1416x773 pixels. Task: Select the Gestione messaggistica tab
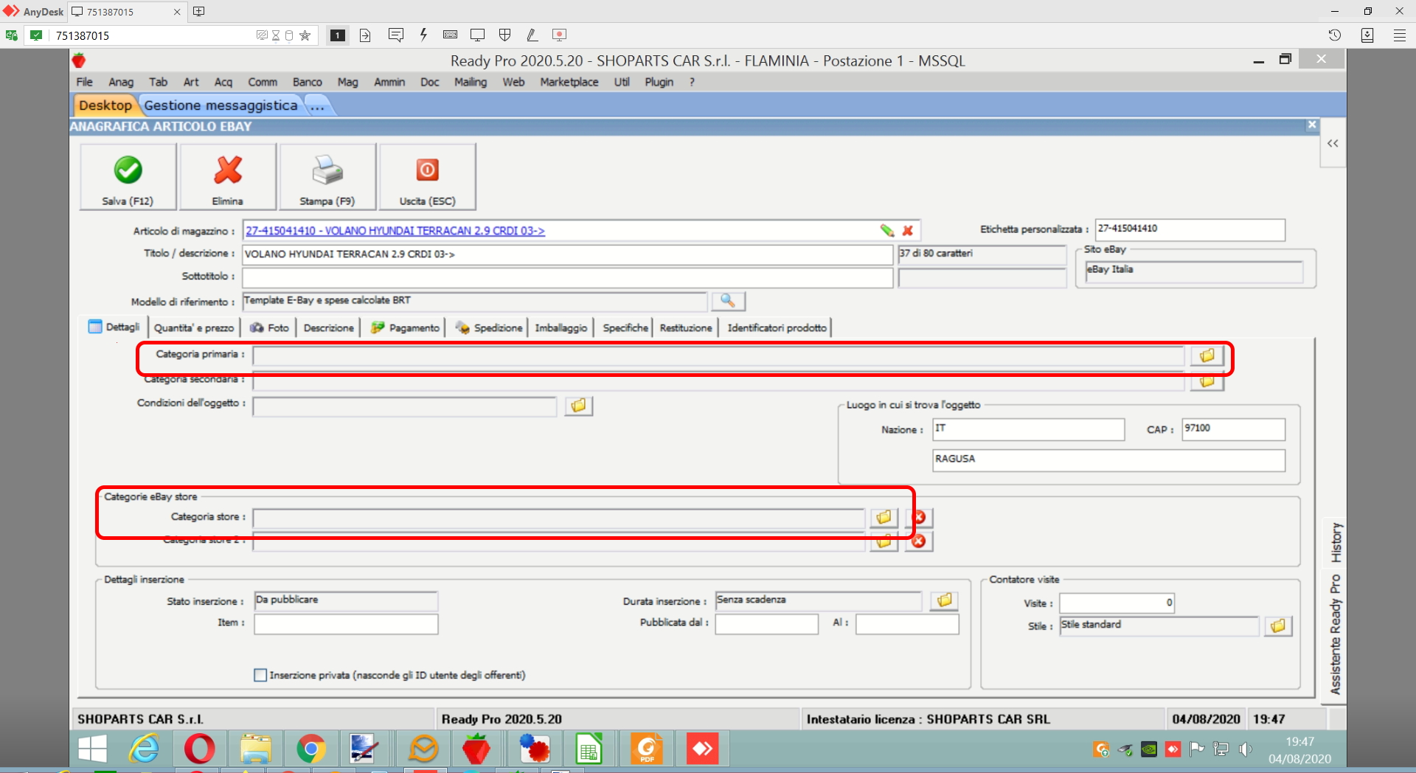[x=221, y=105]
